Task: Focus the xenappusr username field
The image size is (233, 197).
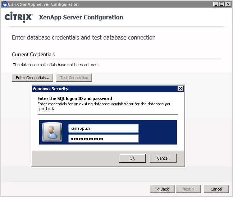Action: click(x=104, y=128)
